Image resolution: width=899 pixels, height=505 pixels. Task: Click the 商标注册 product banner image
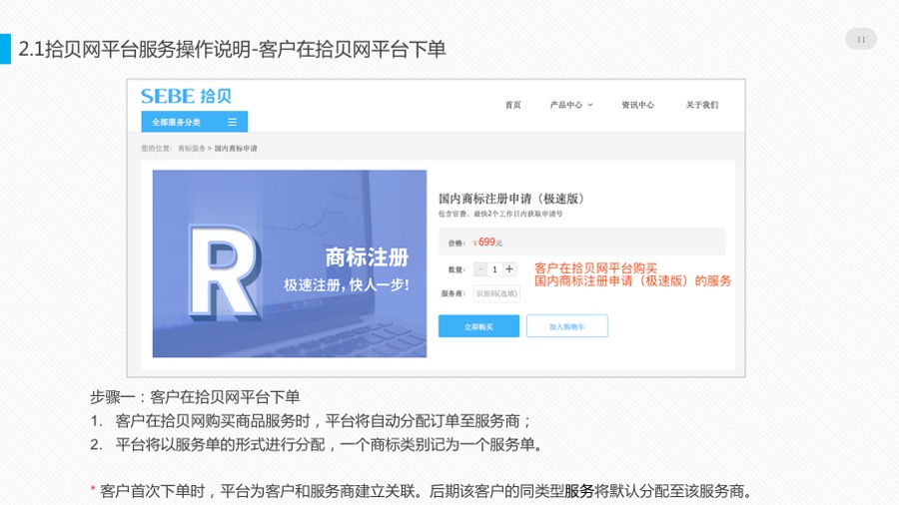pyautogui.click(x=290, y=263)
